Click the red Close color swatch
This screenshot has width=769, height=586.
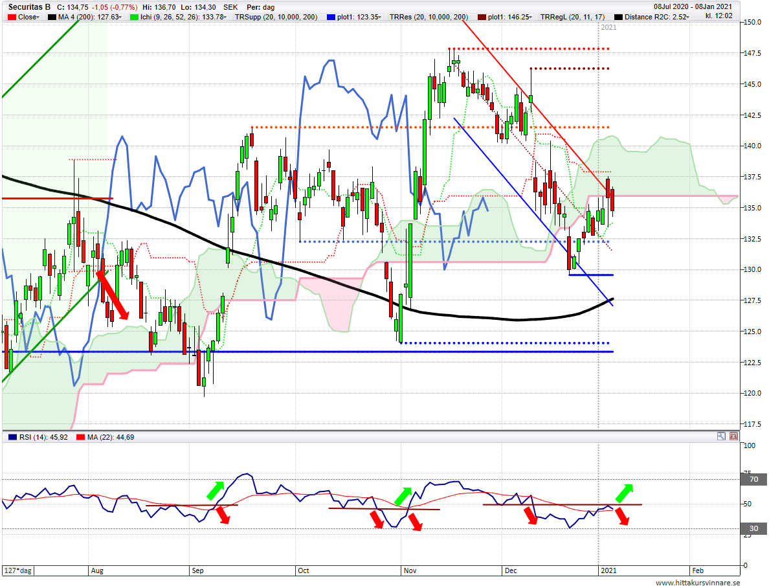(x=12, y=17)
